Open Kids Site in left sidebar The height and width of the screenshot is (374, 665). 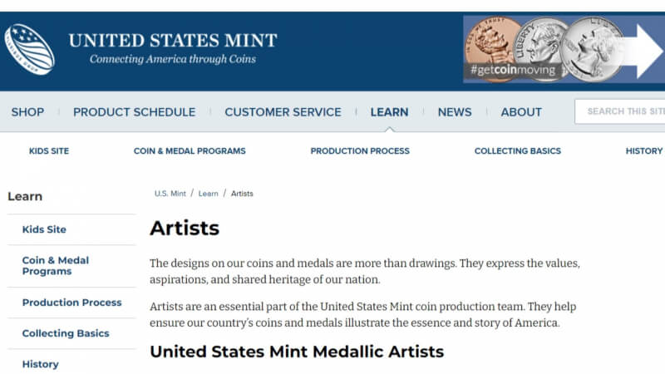coord(44,229)
